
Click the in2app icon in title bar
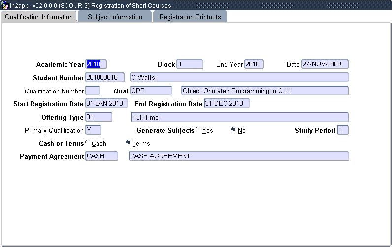(x=5, y=5)
